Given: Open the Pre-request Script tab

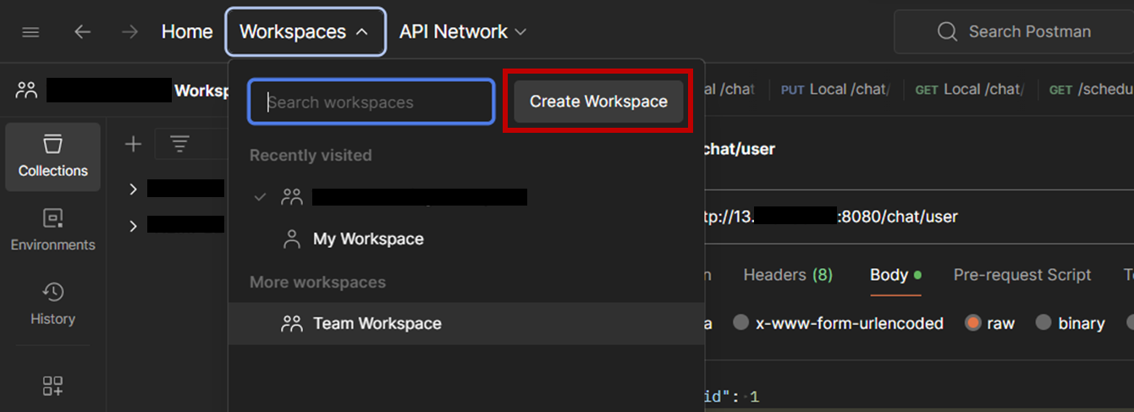Looking at the screenshot, I should [x=1022, y=275].
